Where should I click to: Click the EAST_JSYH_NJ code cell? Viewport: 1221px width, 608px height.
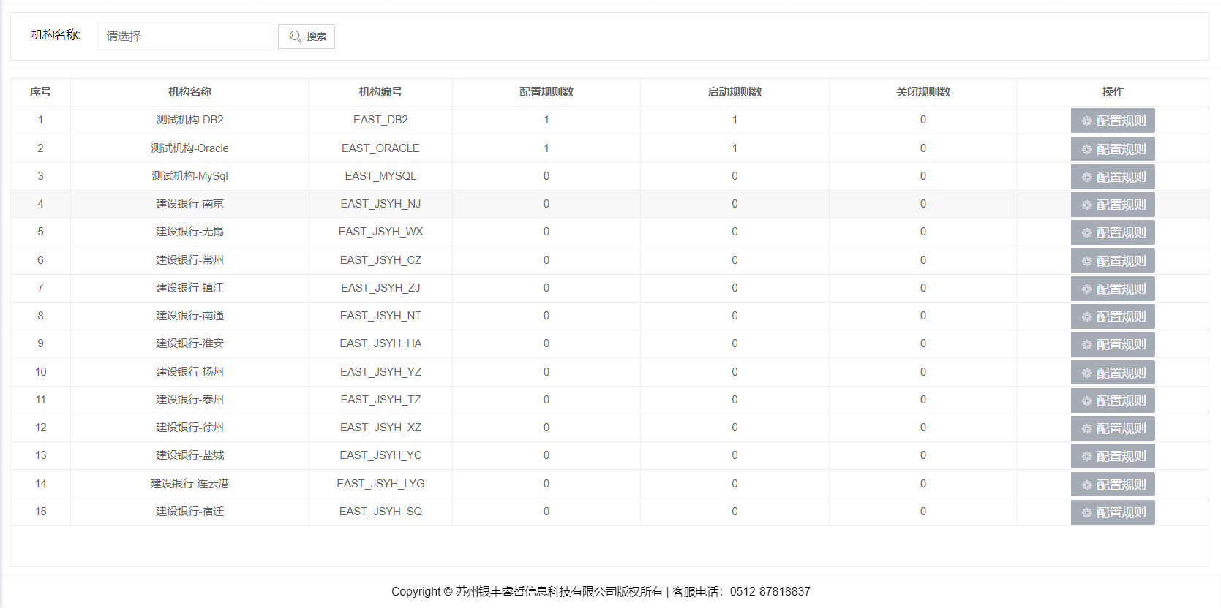[380, 204]
